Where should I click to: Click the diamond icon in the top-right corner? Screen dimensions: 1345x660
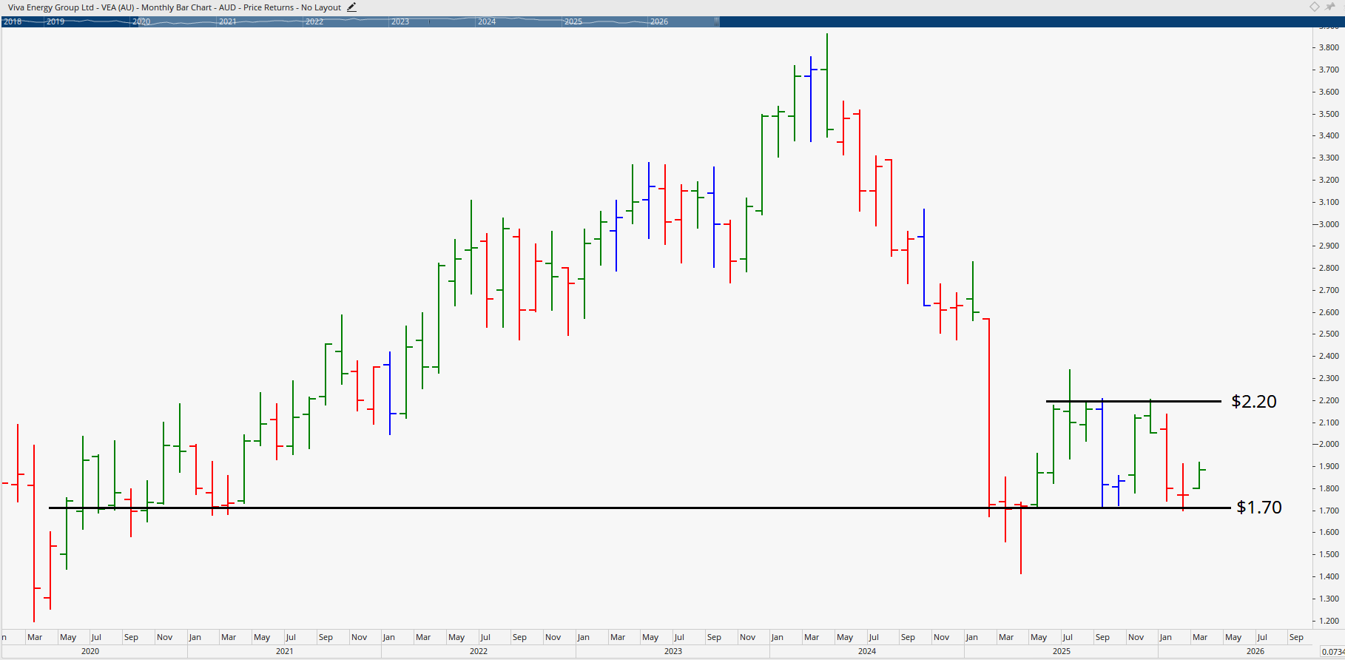point(1315,7)
